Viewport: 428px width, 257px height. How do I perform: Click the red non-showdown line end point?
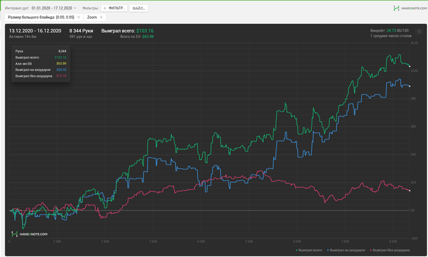[410, 190]
